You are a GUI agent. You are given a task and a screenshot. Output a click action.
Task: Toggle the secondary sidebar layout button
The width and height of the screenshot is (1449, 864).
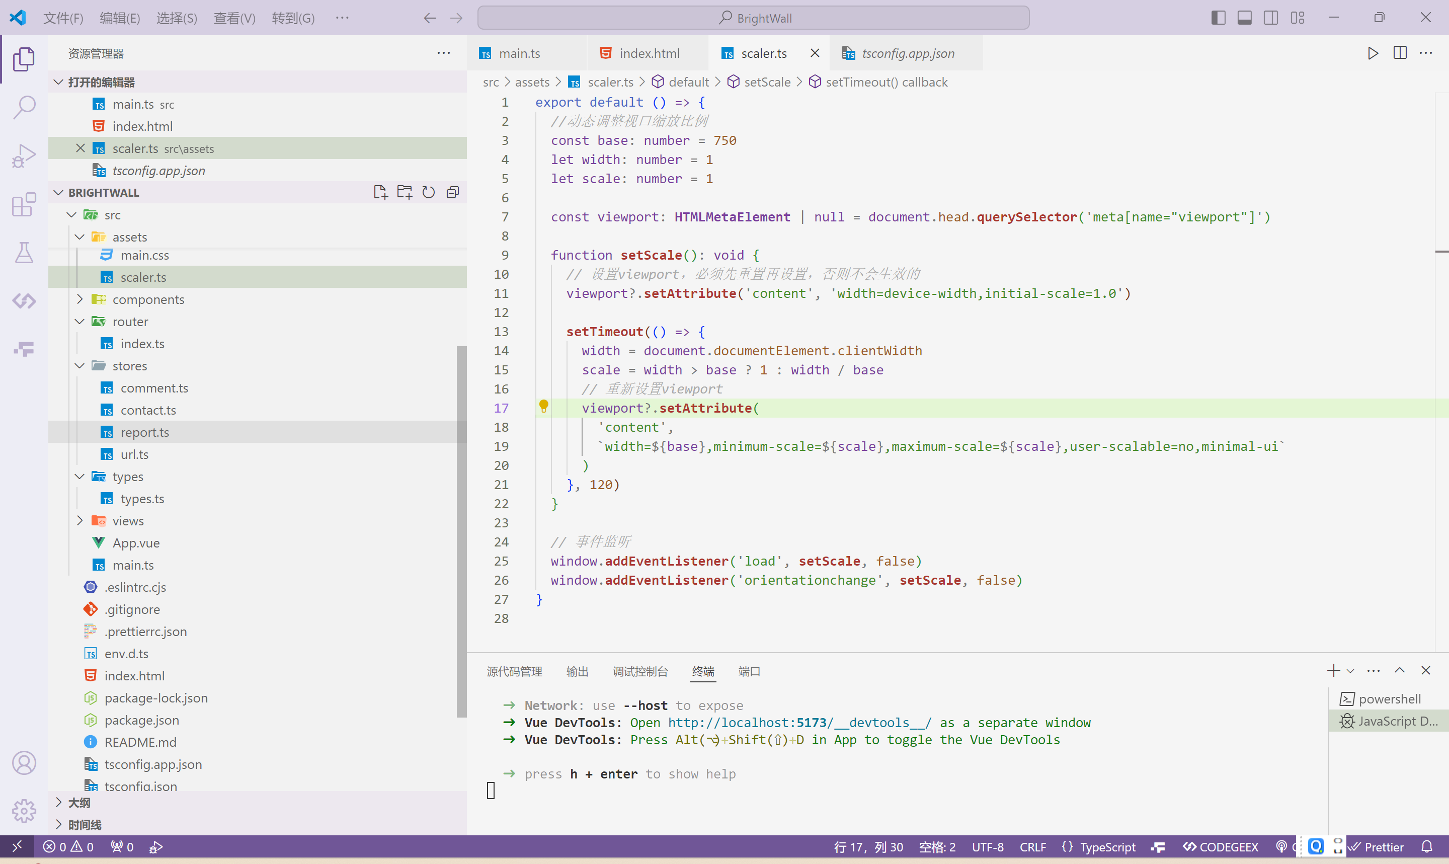(x=1270, y=18)
